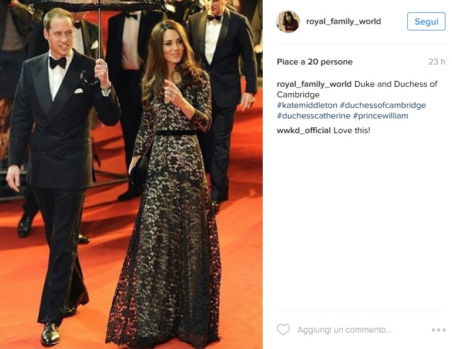The width and height of the screenshot is (452, 349).
Task: Open the #duchesscatherine hashtag
Action: click(x=314, y=116)
